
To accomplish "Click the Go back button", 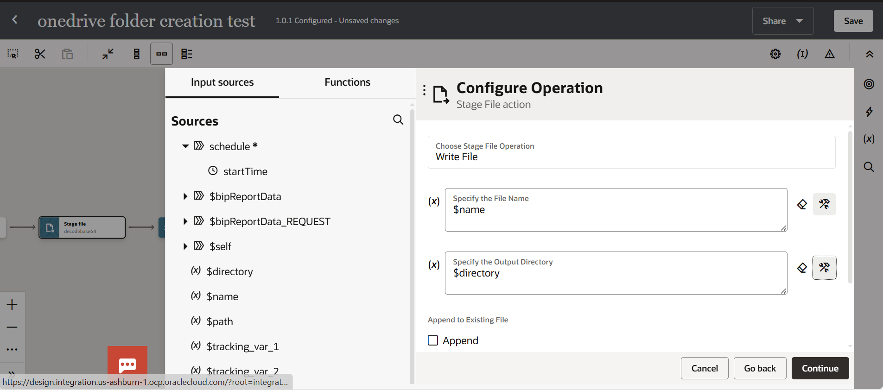I will coord(760,368).
